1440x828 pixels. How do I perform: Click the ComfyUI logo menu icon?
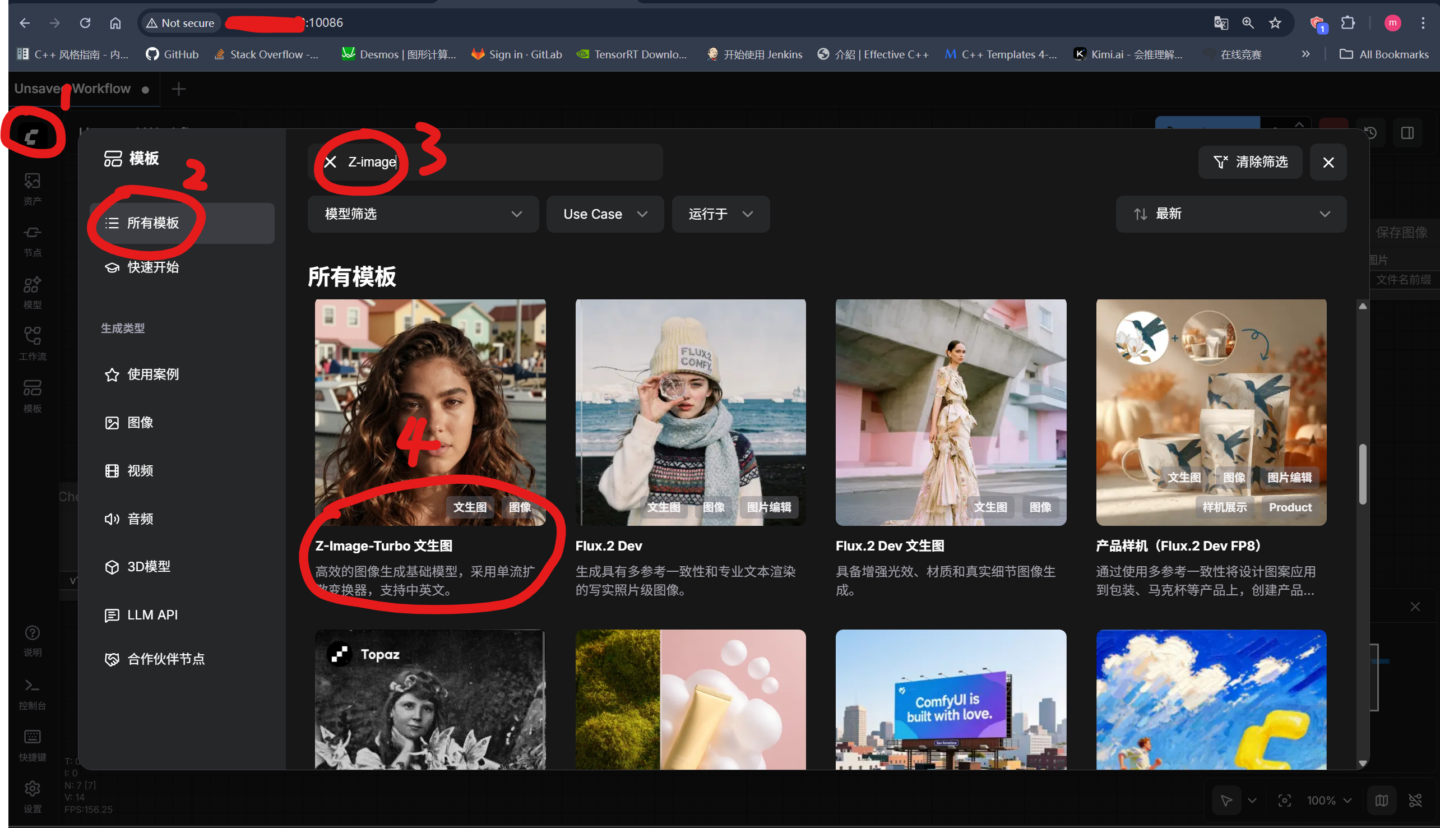click(31, 136)
